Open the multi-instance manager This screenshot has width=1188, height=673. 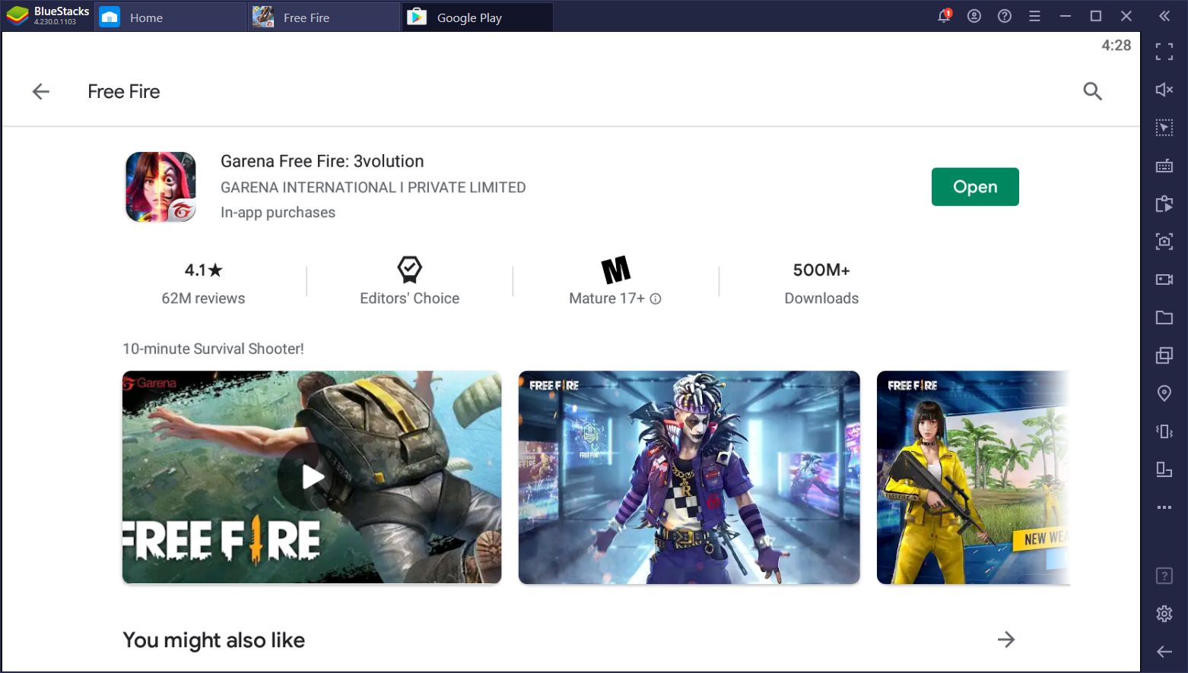[x=1164, y=355]
